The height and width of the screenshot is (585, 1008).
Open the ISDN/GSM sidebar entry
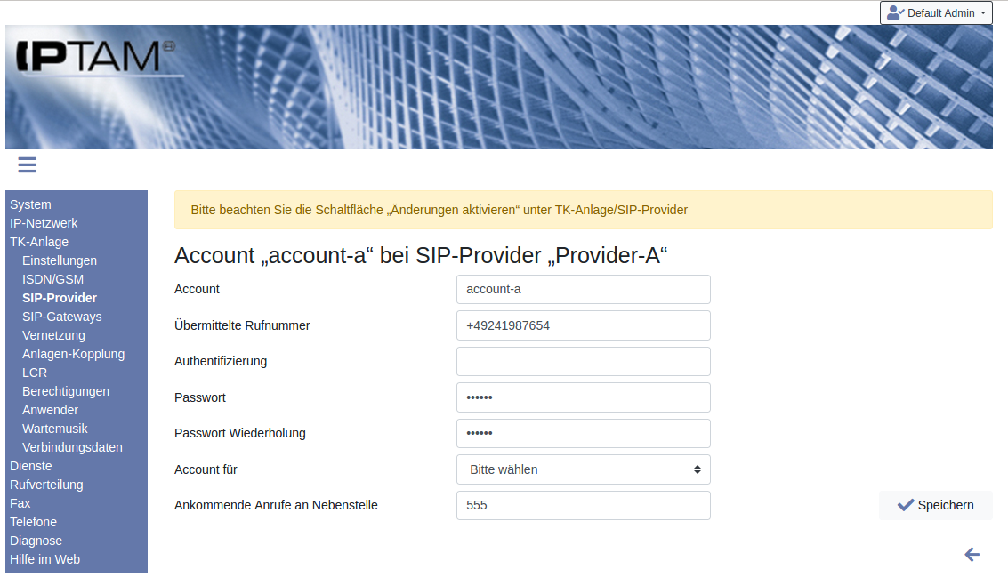pos(53,279)
